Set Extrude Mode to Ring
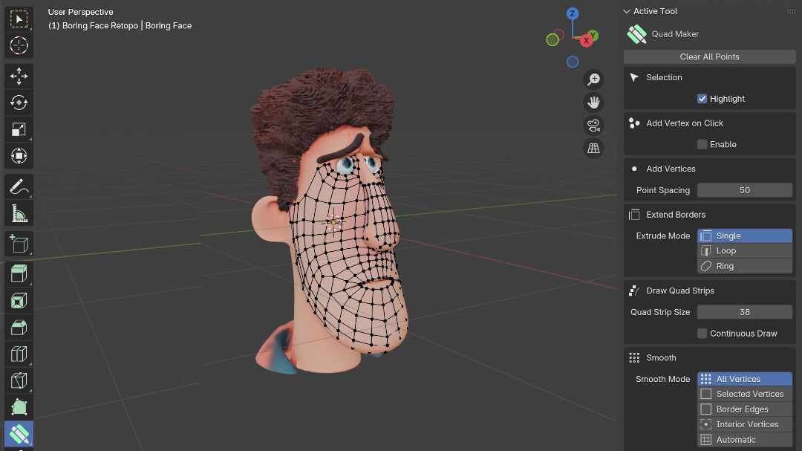802x451 pixels. tap(745, 266)
